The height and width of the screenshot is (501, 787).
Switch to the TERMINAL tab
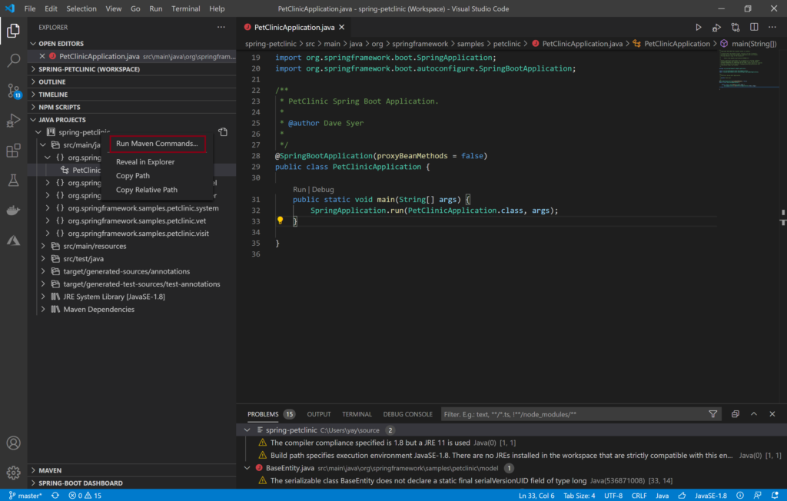(x=357, y=413)
